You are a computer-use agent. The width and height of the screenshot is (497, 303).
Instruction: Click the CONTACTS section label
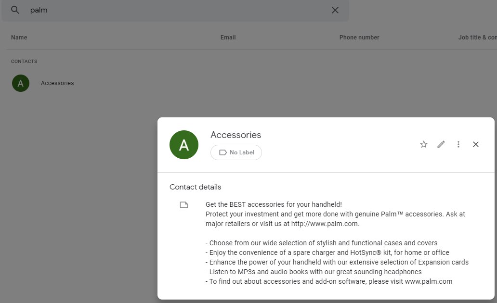click(x=24, y=62)
